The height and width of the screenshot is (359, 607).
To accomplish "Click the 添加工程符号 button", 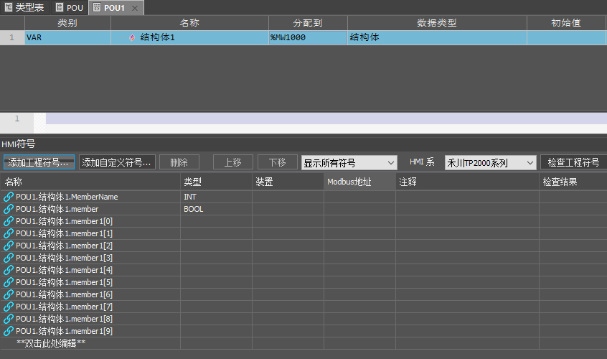I will click(x=39, y=163).
